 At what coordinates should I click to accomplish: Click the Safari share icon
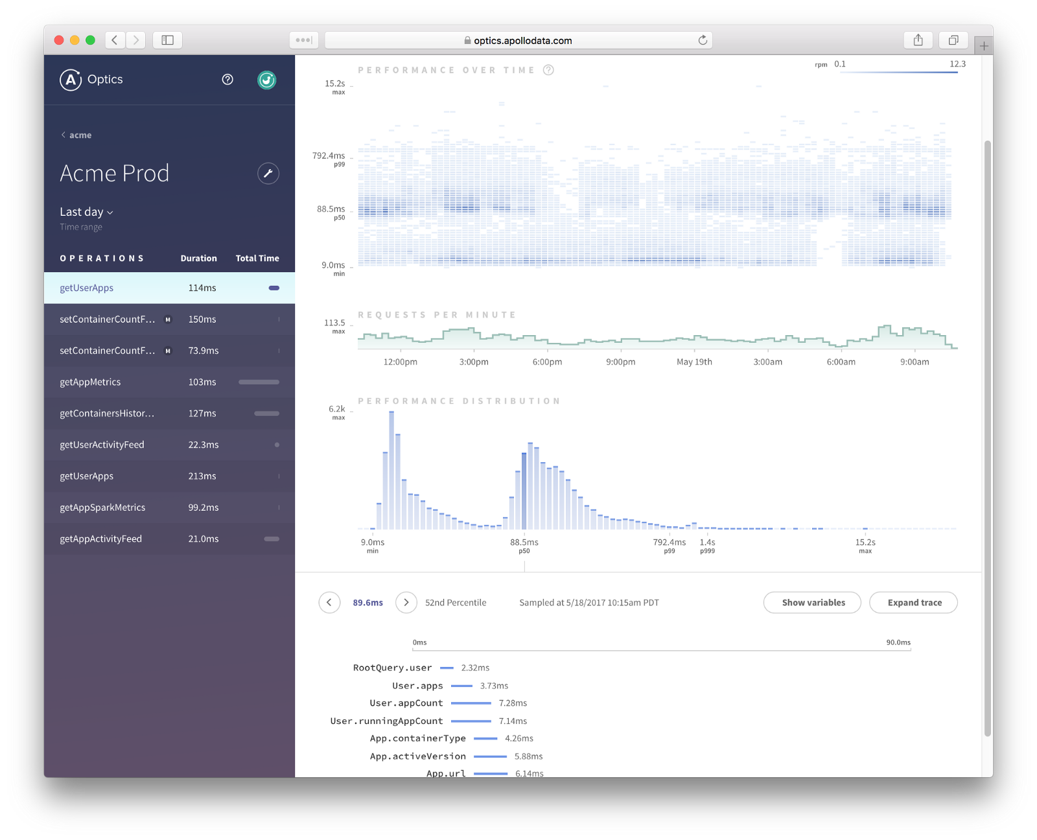coord(918,40)
